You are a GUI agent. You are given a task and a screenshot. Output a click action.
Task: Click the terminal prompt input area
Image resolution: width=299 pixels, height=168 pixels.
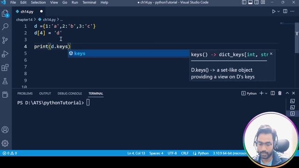tap(88, 103)
